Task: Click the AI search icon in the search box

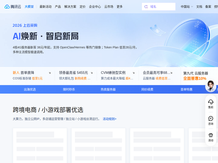Action: 146,7
